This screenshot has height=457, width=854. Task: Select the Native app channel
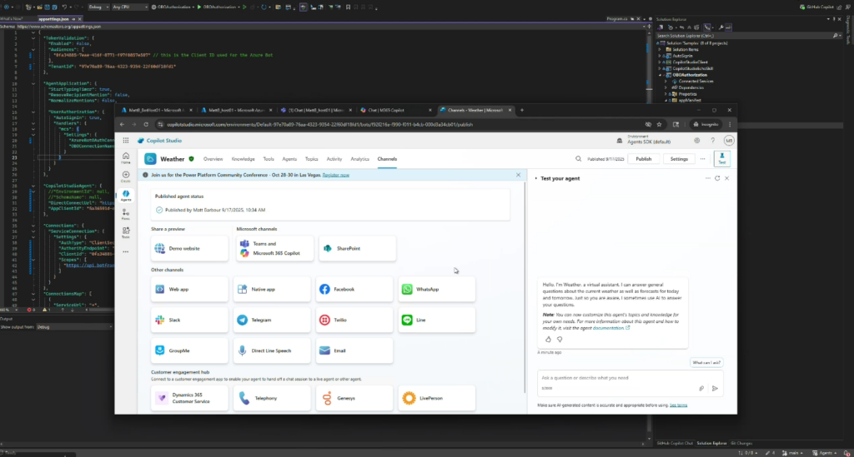(272, 289)
